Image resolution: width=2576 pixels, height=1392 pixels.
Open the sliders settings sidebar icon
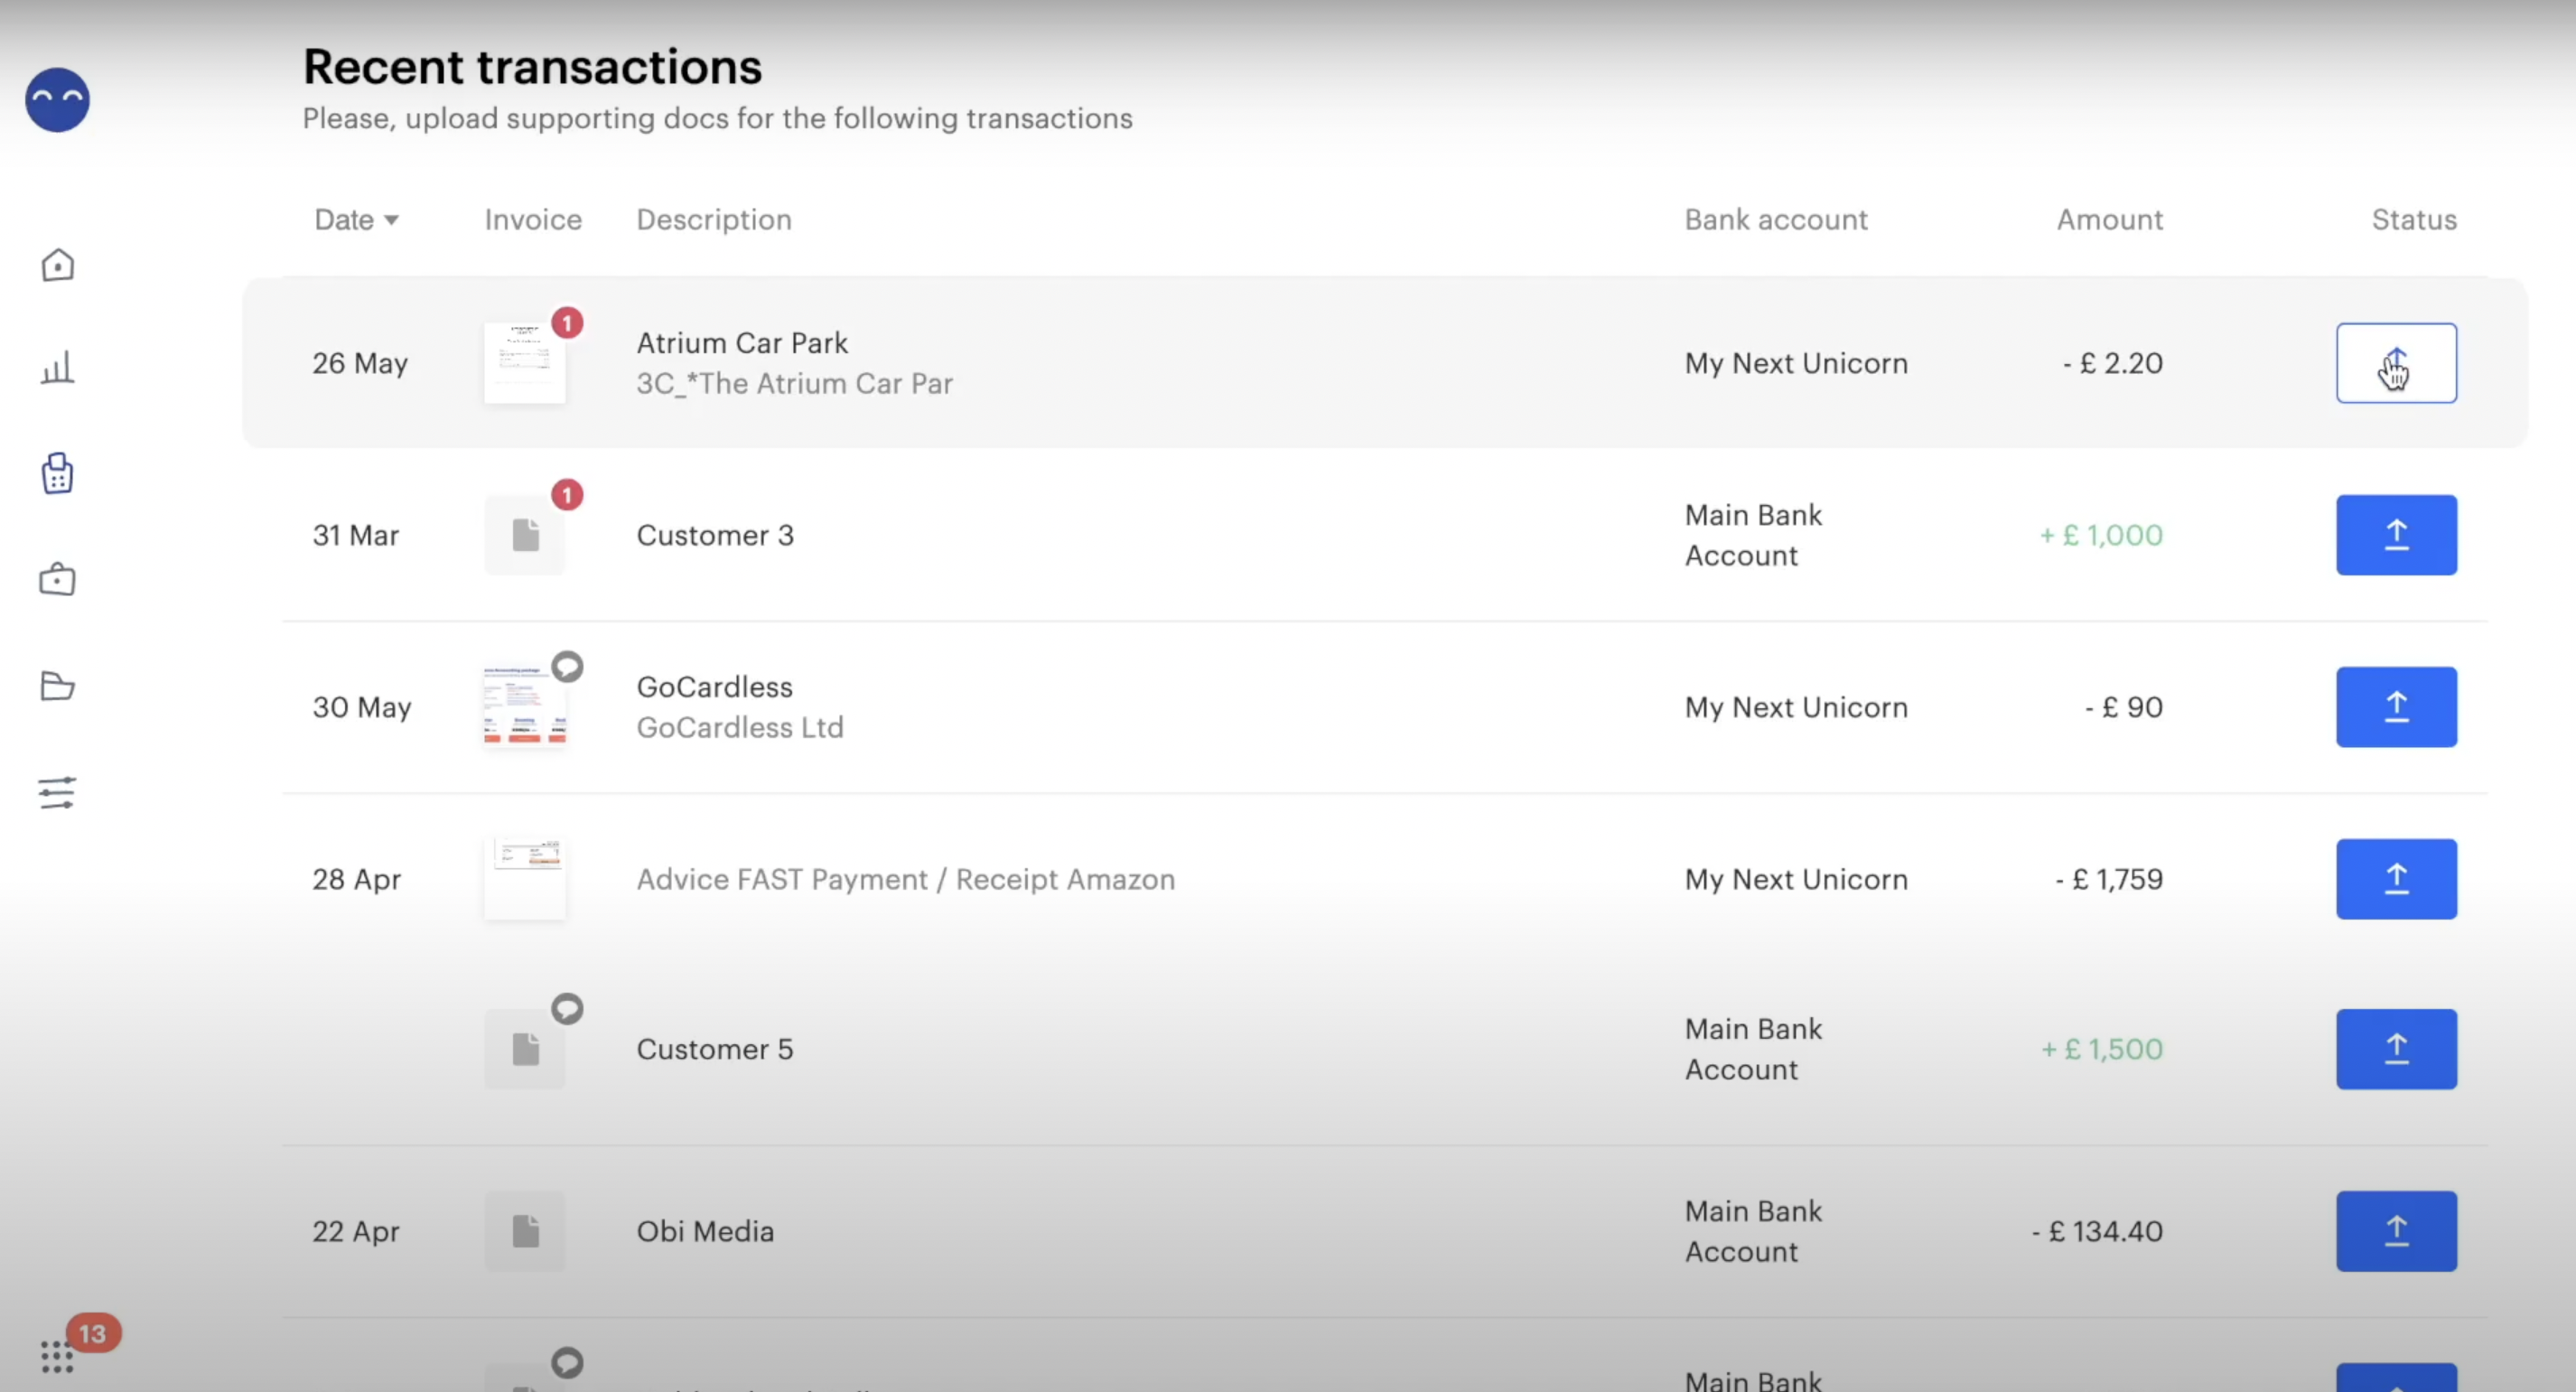click(57, 793)
